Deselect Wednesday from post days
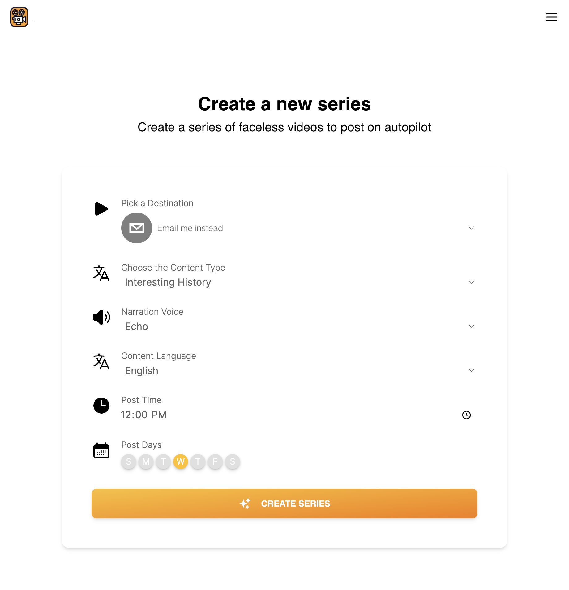This screenshot has height=590, width=569. coord(181,461)
